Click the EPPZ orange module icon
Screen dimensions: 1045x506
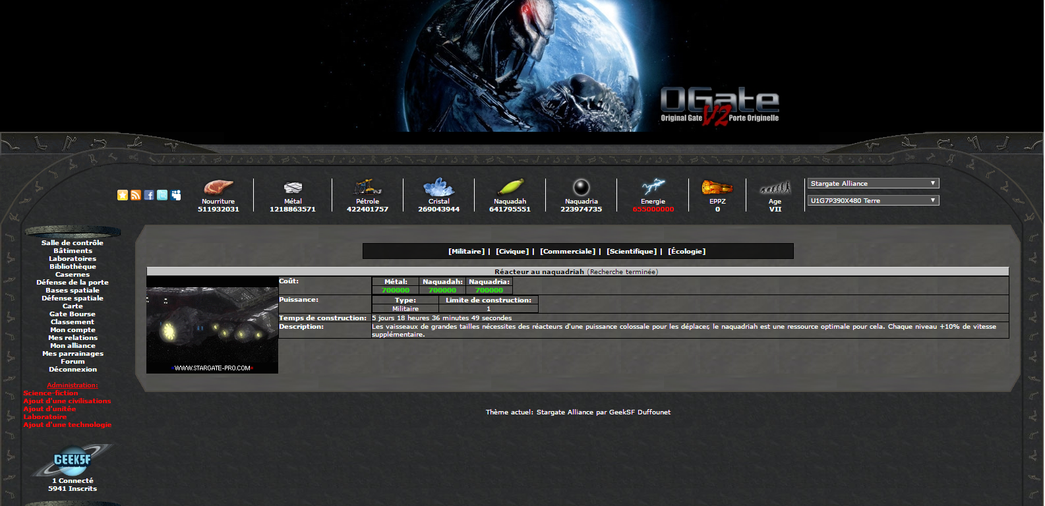point(717,188)
